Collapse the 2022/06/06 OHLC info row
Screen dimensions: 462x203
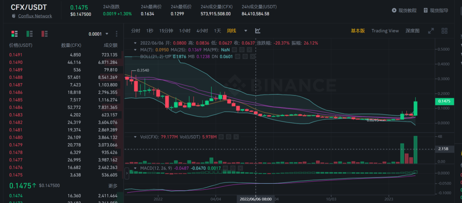point(135,43)
